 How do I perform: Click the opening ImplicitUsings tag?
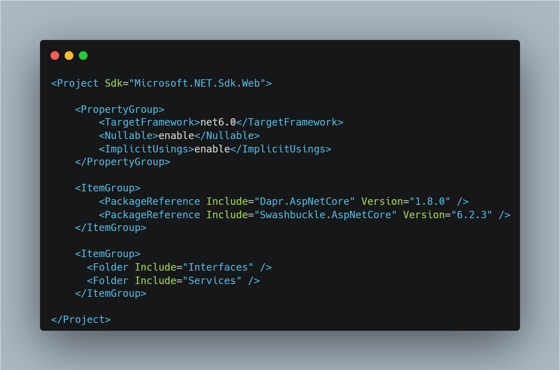[147, 149]
